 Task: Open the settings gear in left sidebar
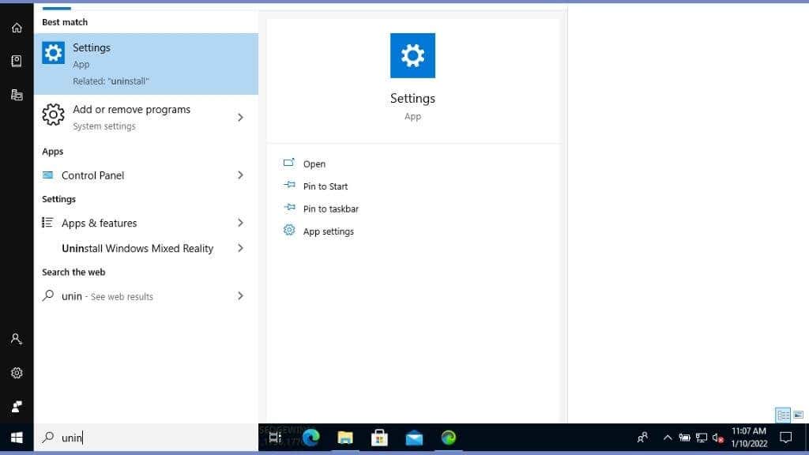coord(17,373)
